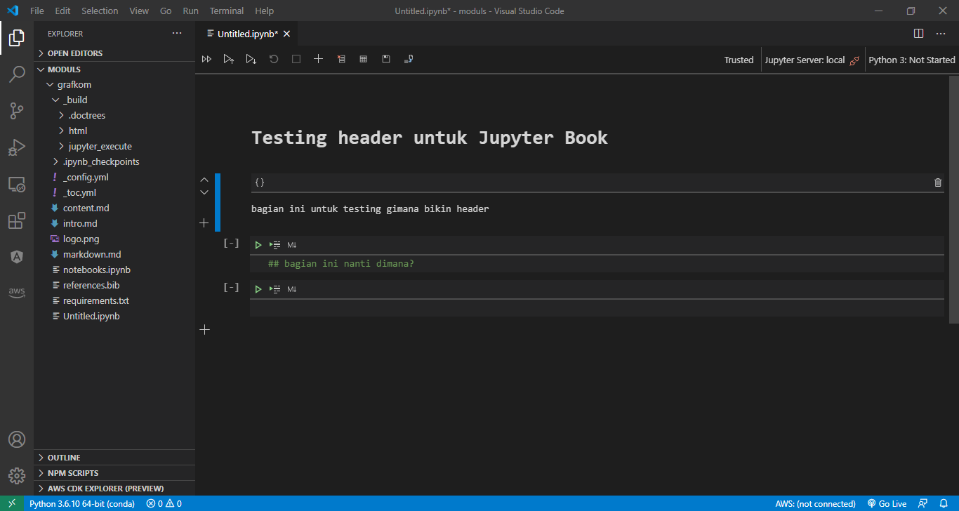Click the Run Cells Above icon
The image size is (959, 511).
229,60
